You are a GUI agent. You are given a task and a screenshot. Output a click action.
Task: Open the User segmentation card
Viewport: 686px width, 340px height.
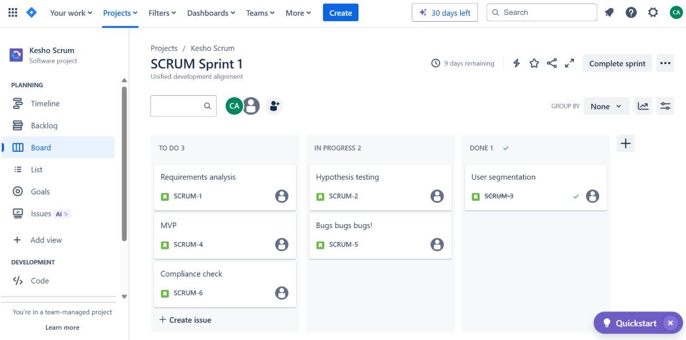(x=536, y=187)
